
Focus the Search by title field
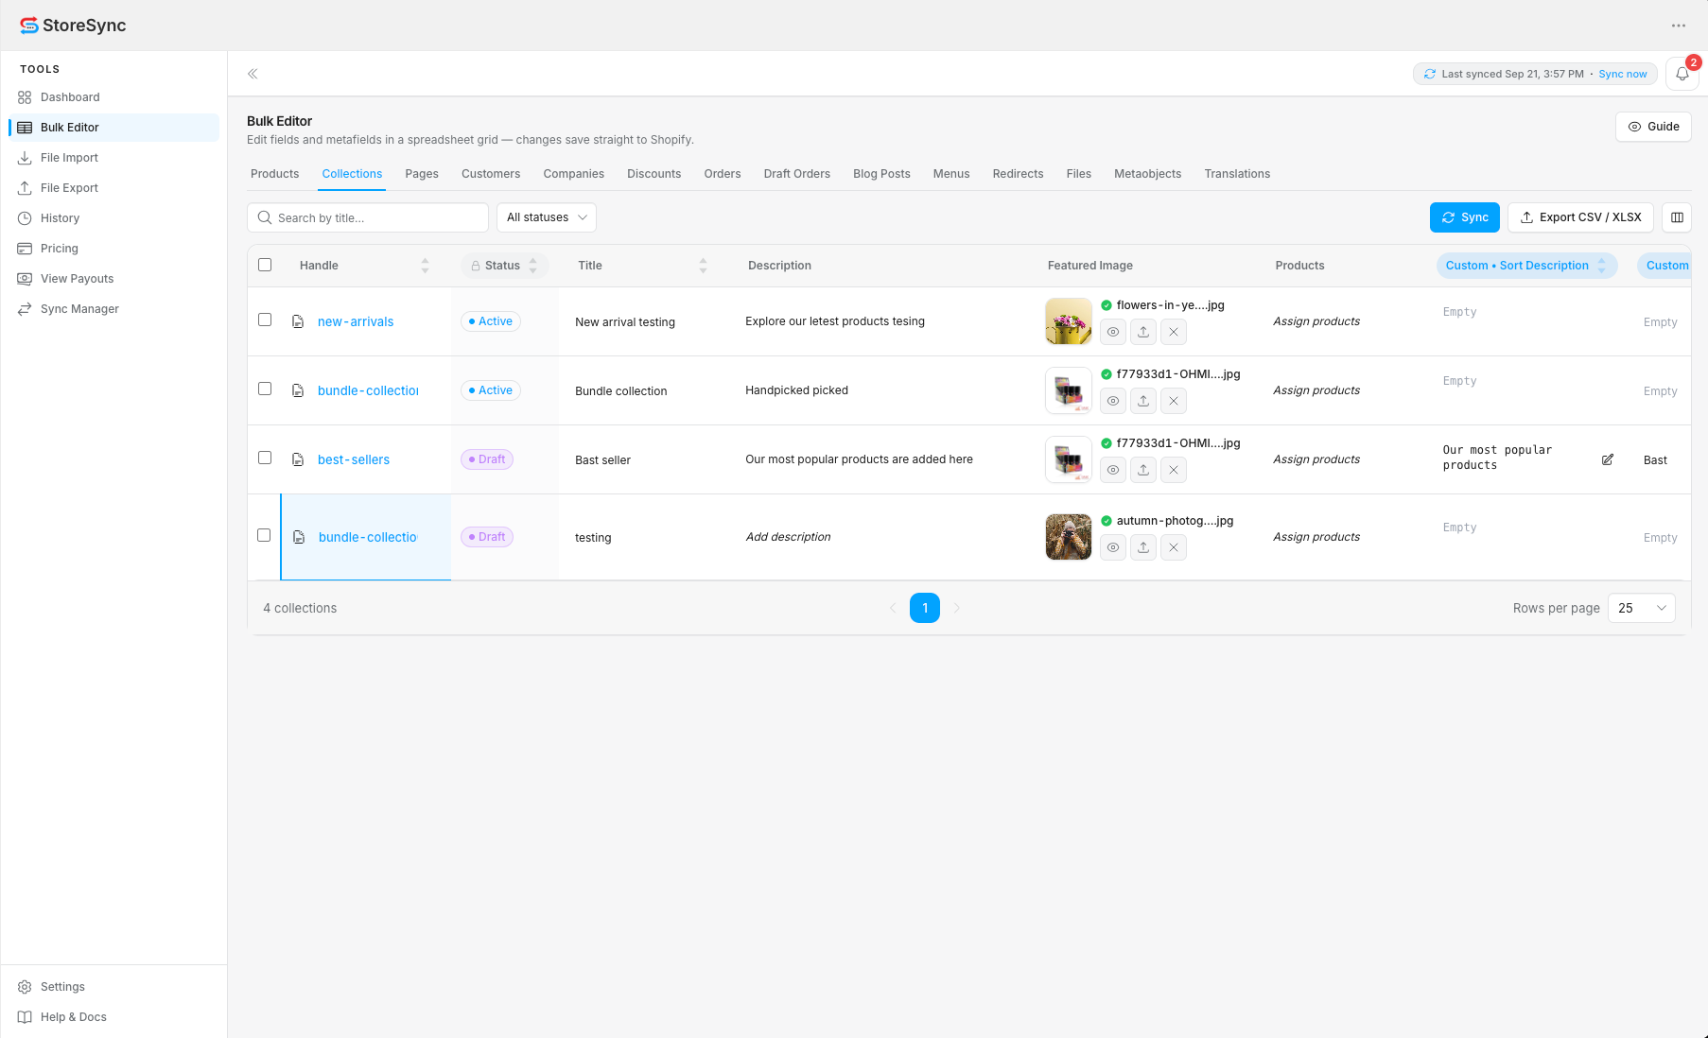pyautogui.click(x=368, y=217)
